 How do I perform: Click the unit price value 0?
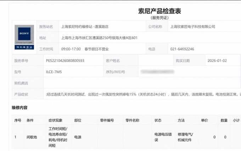click(x=214, y=137)
